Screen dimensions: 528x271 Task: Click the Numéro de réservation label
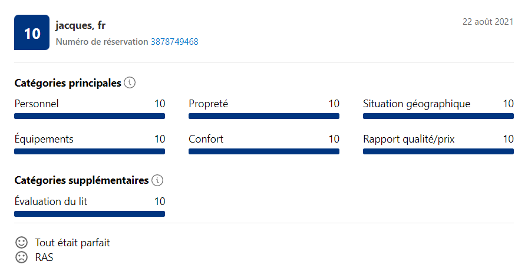102,42
